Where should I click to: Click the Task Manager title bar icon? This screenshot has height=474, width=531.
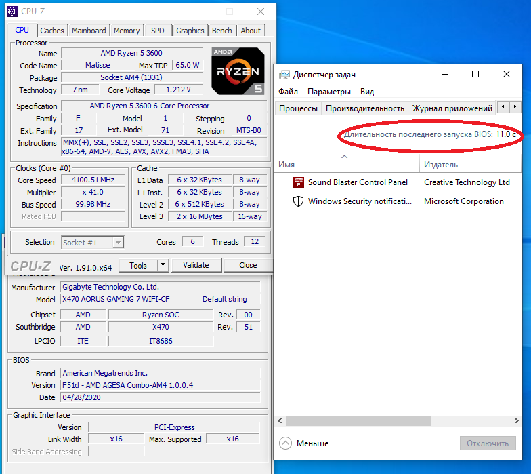tap(284, 75)
